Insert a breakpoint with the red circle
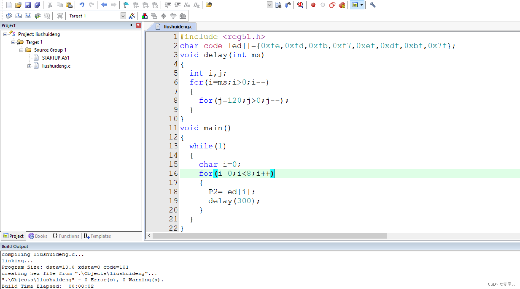 (313, 5)
